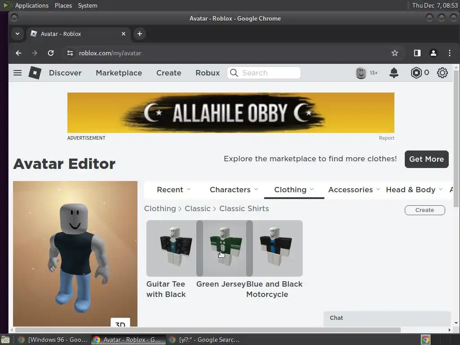Click the clock Thu Dec 7, 08:53

click(x=434, y=5)
